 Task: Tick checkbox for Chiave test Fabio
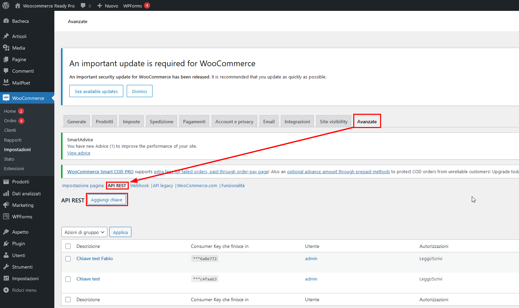click(68, 259)
